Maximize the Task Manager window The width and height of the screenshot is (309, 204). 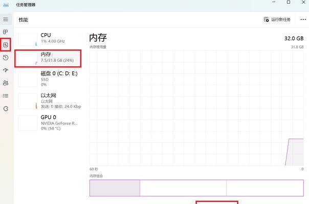289,2
